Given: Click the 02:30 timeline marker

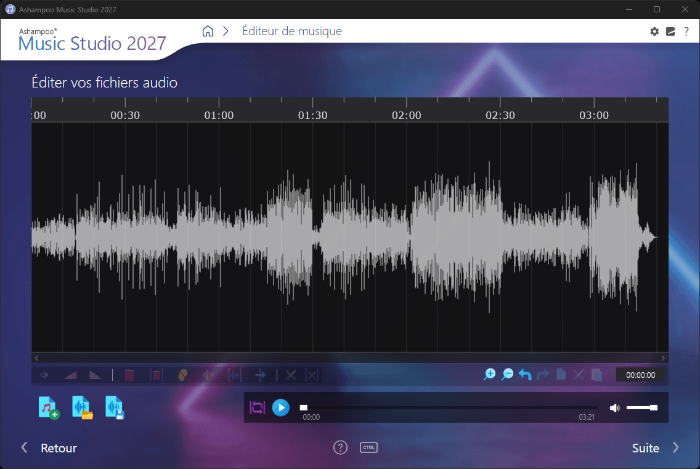Looking at the screenshot, I should pos(500,115).
